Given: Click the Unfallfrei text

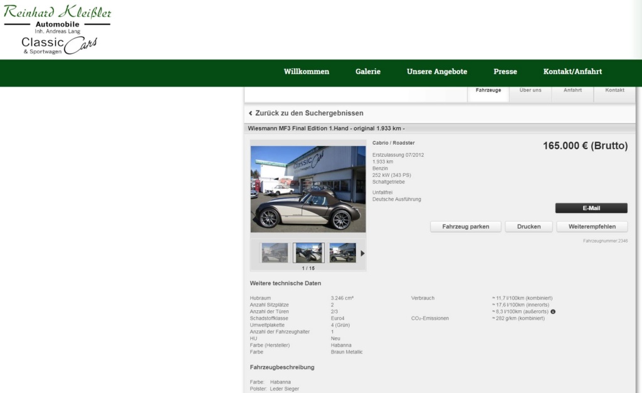Looking at the screenshot, I should (382, 192).
